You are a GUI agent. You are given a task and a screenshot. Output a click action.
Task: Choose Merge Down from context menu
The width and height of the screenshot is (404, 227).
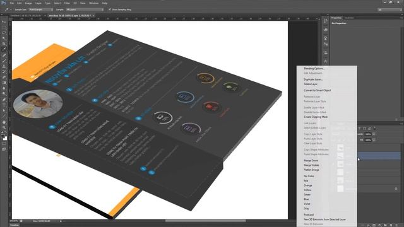311,161
